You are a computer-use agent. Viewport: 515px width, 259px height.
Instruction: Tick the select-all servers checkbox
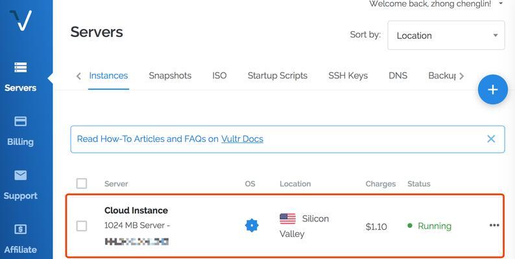[x=82, y=183]
